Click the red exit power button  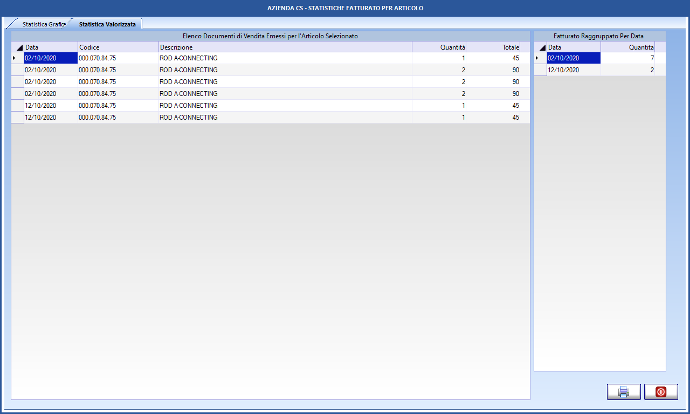(x=661, y=392)
